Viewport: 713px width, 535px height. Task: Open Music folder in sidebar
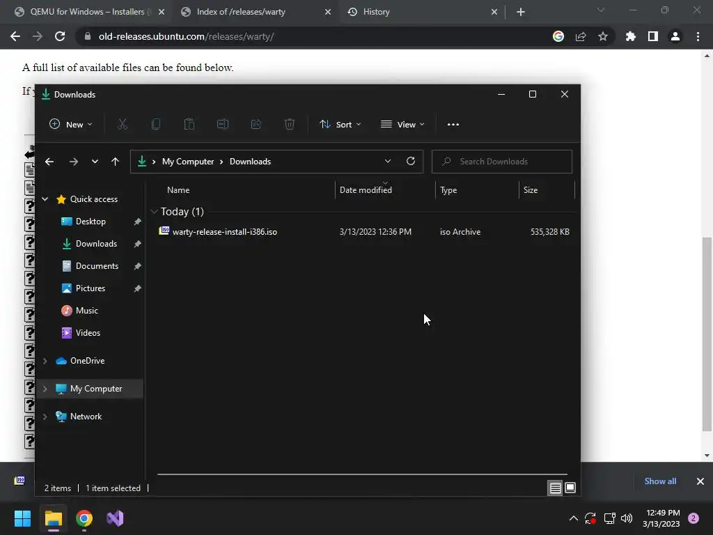pyautogui.click(x=86, y=311)
